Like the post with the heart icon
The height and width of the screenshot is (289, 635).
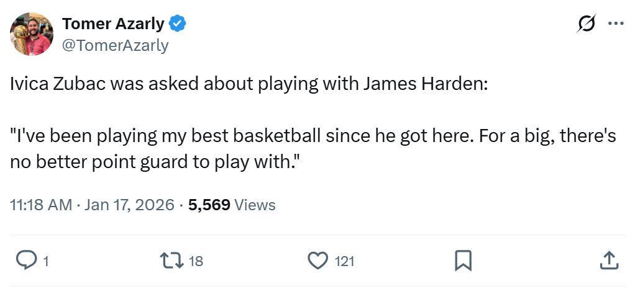click(x=317, y=260)
